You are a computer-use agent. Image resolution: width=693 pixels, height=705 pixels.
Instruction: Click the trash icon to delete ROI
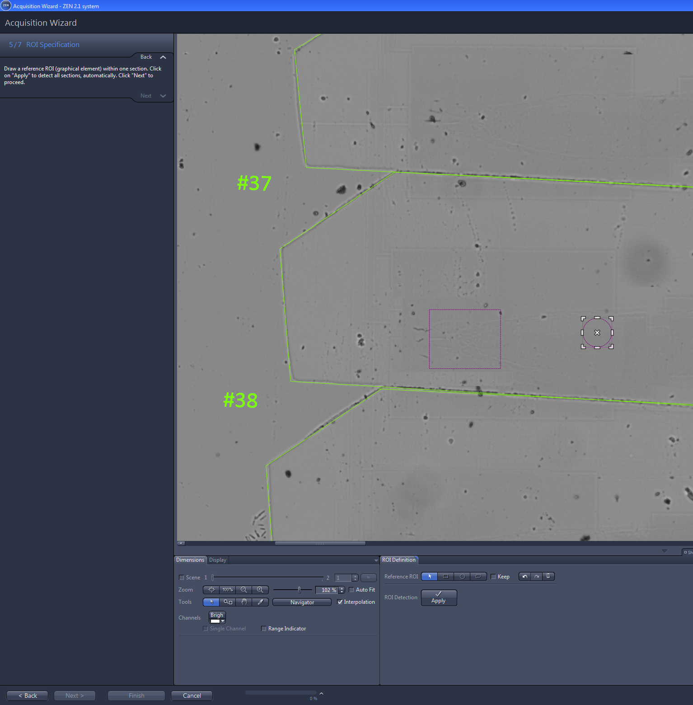(548, 576)
